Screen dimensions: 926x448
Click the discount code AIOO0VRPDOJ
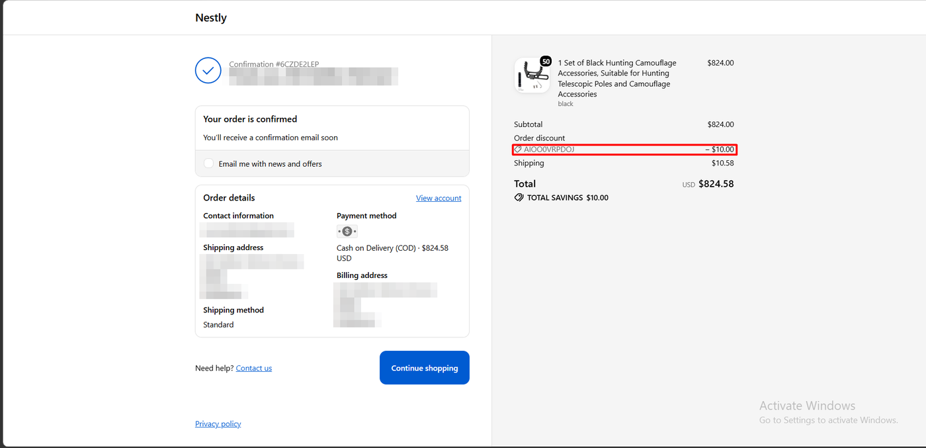tap(549, 150)
